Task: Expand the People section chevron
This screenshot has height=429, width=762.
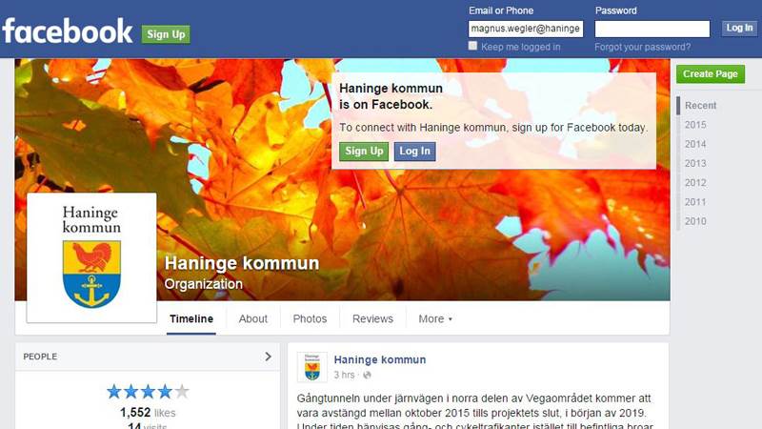Action: [x=268, y=357]
